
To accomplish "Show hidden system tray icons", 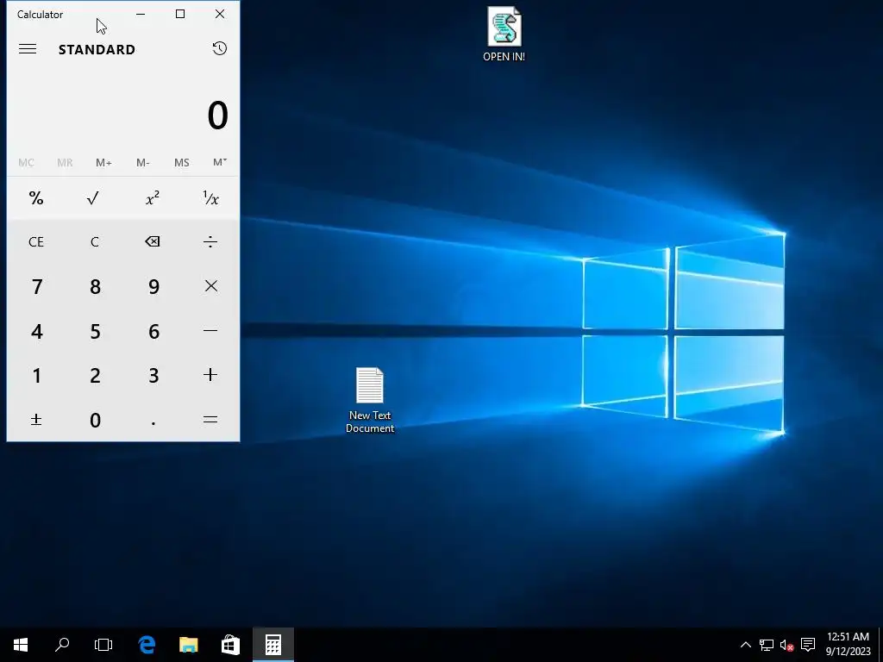I will pyautogui.click(x=745, y=645).
